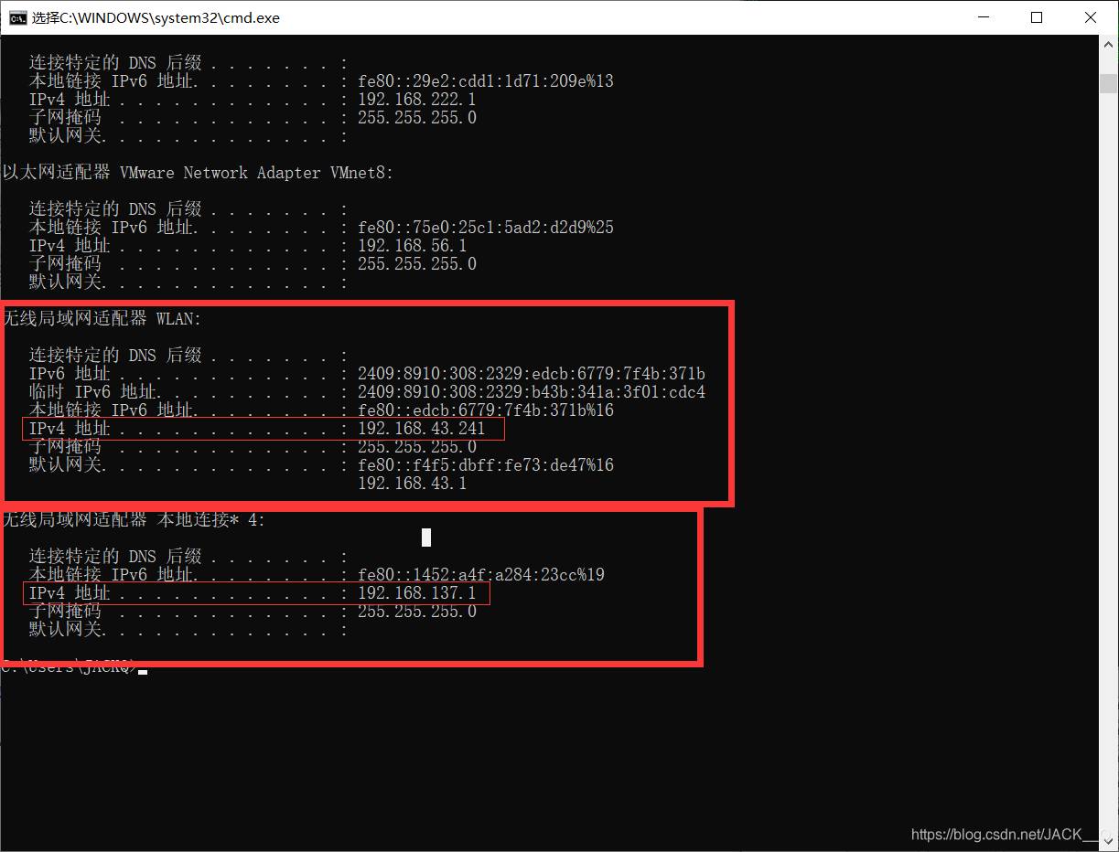Click default gateway 192.168.43.1

pyautogui.click(x=413, y=484)
